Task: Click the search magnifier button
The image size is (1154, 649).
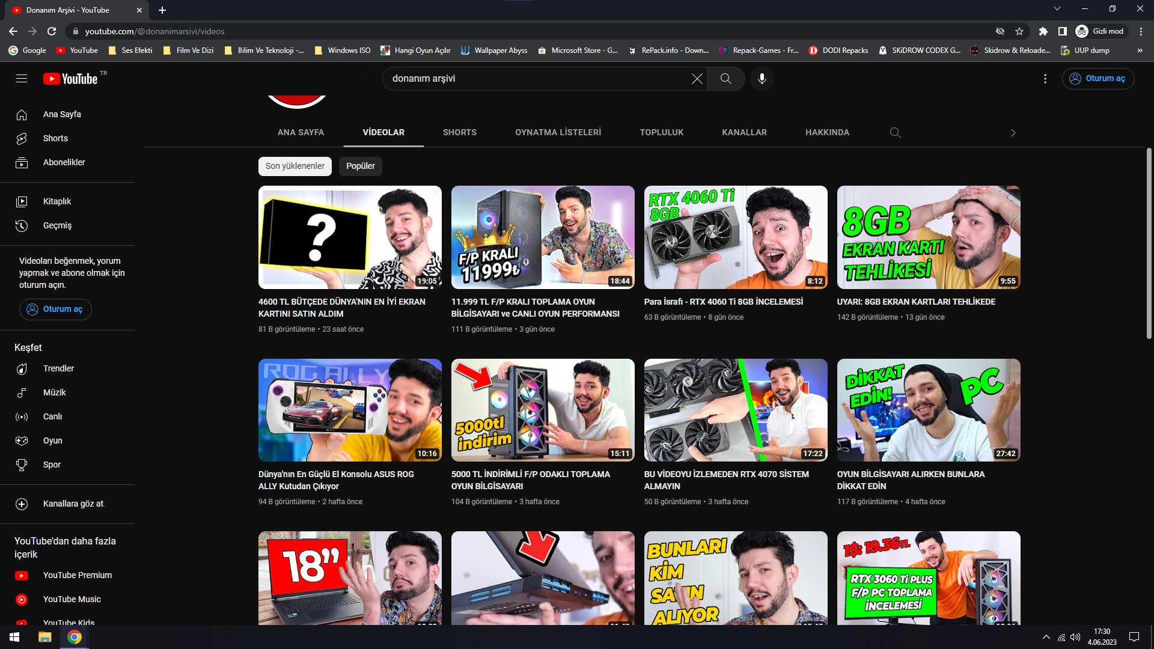Action: pos(726,79)
